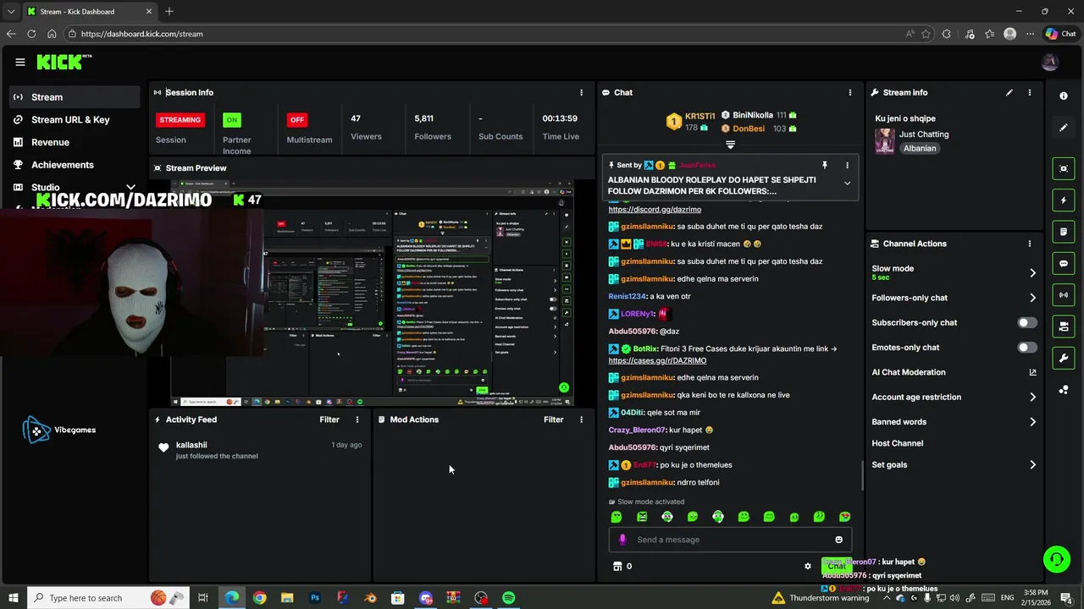The height and width of the screenshot is (609, 1084).
Task: Expand the pinned message chevron
Action: [847, 184]
